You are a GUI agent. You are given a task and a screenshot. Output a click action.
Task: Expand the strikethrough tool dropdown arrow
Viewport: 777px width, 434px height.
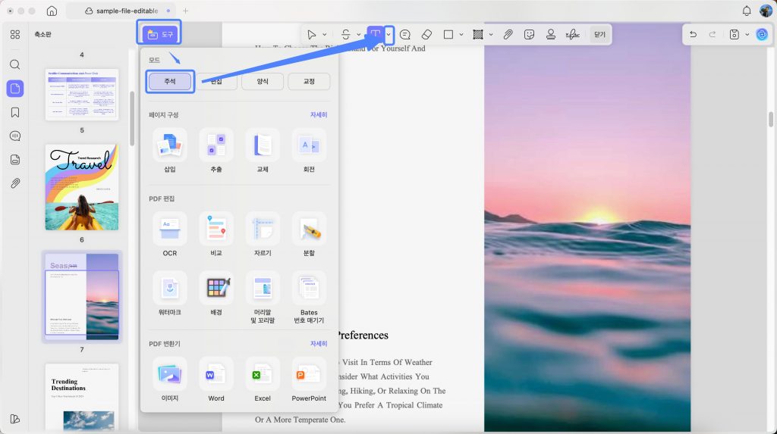pos(359,35)
